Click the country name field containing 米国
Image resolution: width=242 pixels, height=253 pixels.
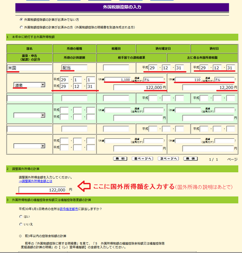click(x=29, y=68)
